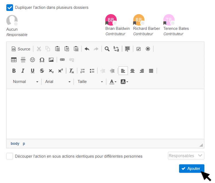Open the Normal paragraph format dropdown
Viewport: 215px width, 183px height.
point(25,82)
